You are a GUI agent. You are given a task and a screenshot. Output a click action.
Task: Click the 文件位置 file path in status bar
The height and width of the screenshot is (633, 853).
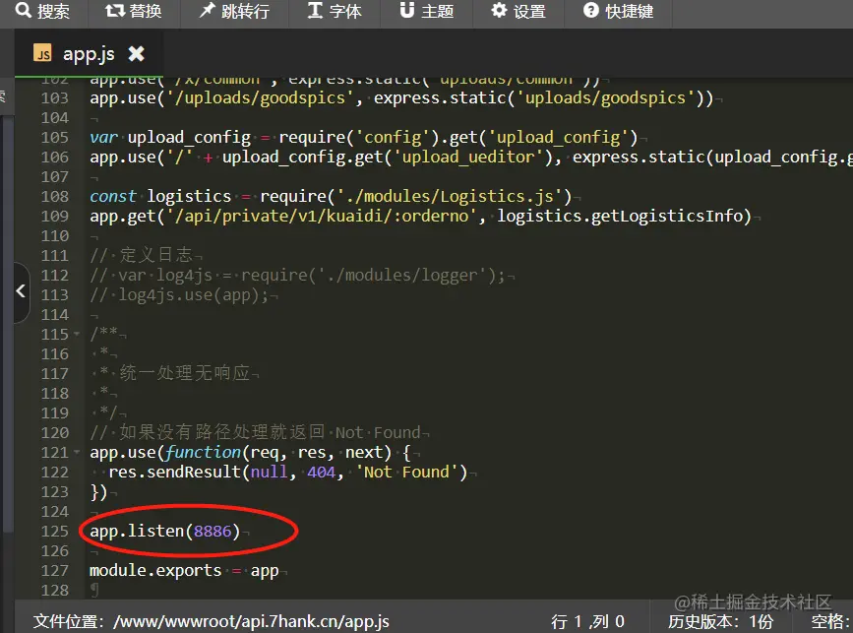(212, 621)
